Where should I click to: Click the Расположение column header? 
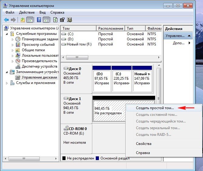110,28
